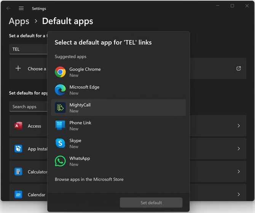
Task: Click the TEL link type input field
Action: pyautogui.click(x=28, y=49)
